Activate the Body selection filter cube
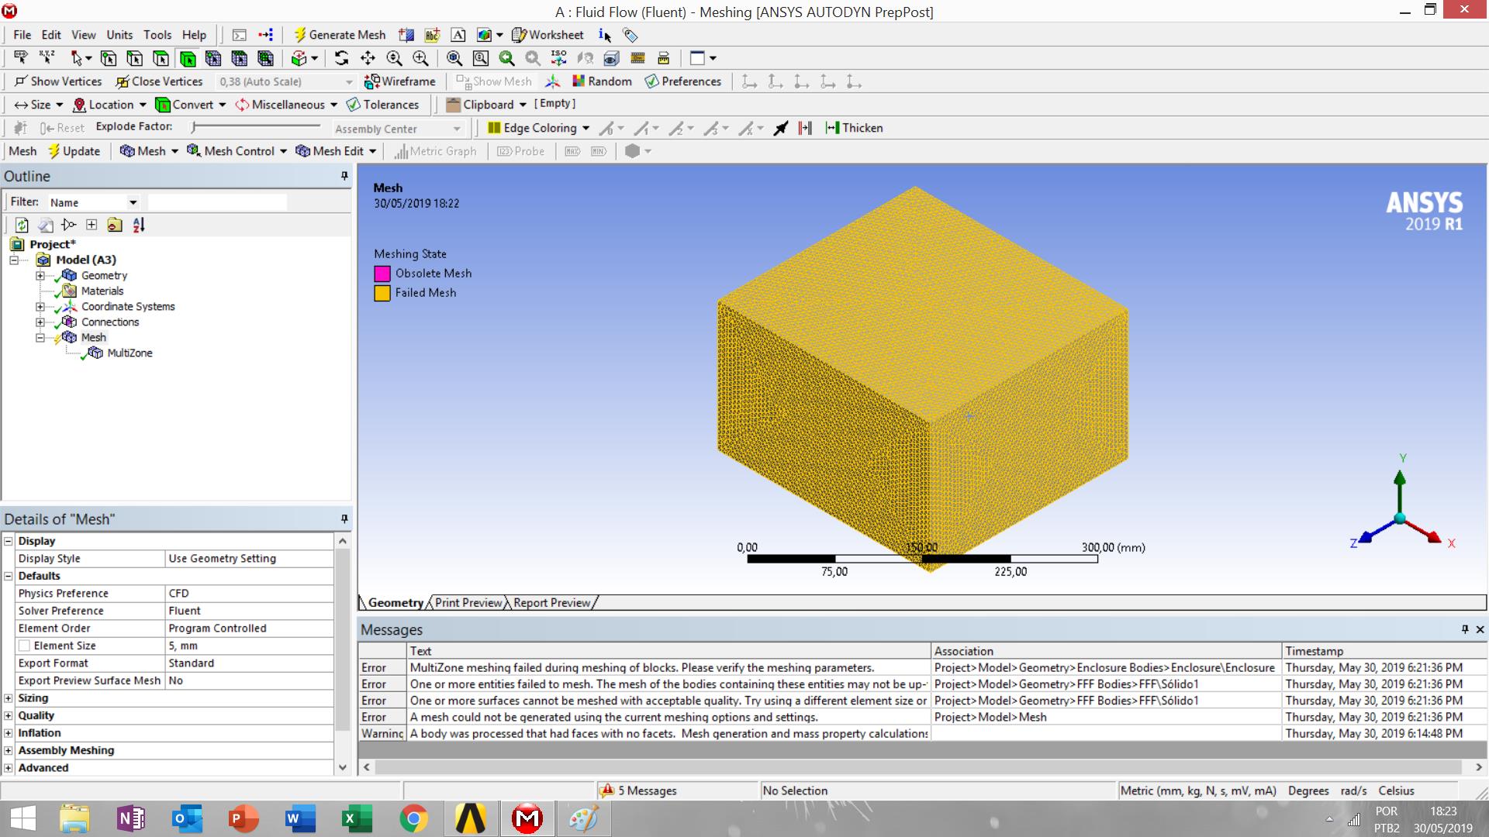The height and width of the screenshot is (837, 1489). 187,58
